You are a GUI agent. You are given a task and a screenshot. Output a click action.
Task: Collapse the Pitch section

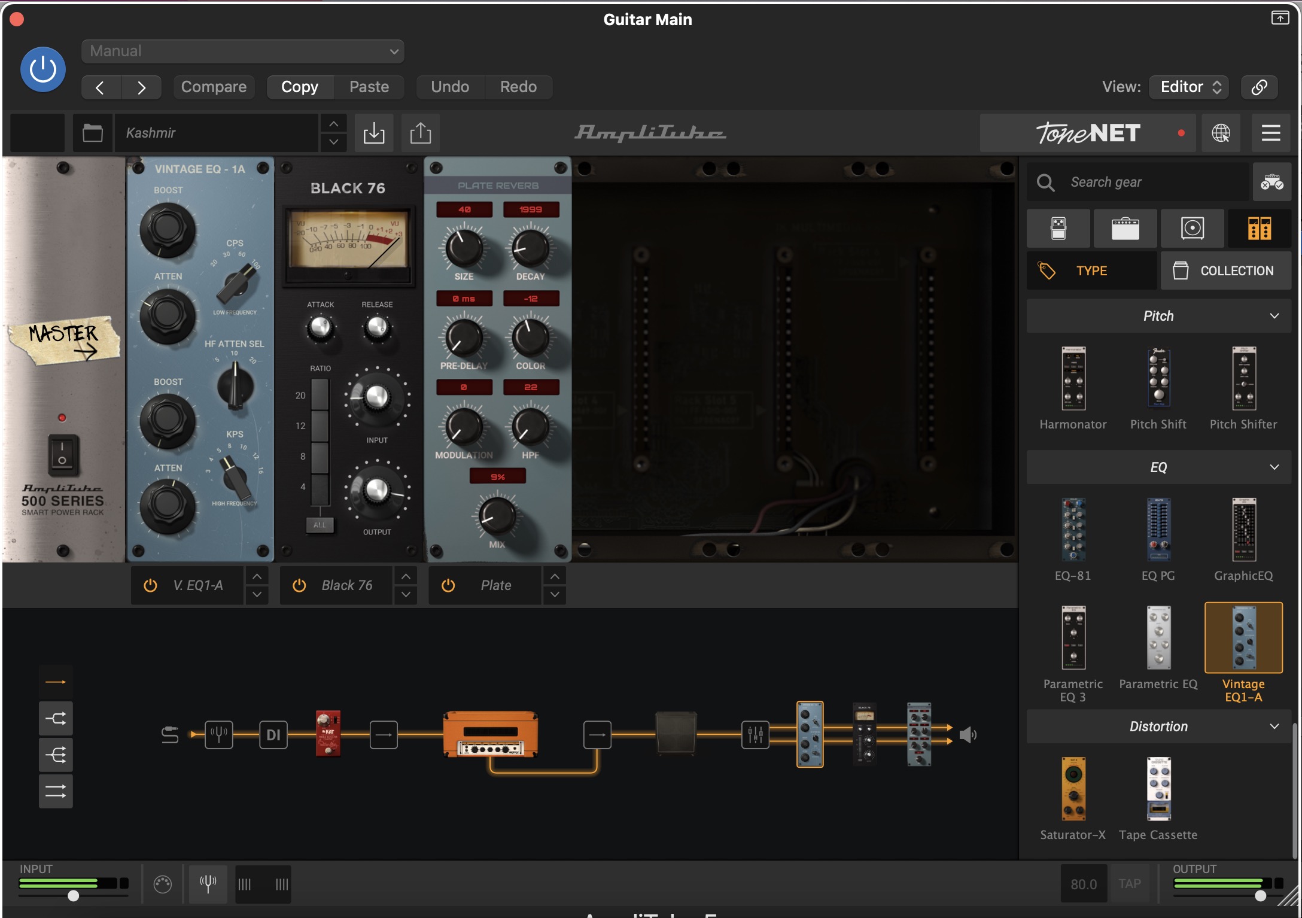point(1159,316)
